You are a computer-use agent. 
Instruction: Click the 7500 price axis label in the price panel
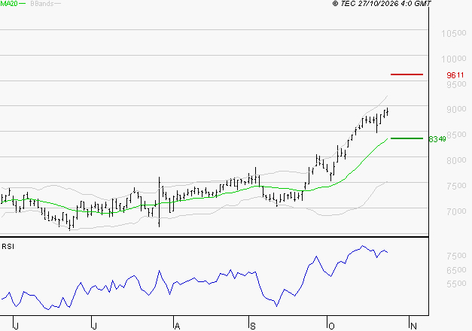point(456,186)
